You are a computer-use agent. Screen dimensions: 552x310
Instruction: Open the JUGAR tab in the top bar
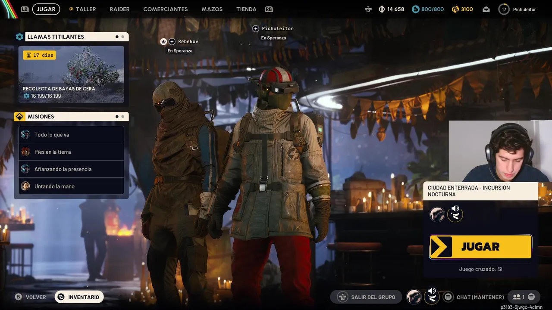coord(46,9)
